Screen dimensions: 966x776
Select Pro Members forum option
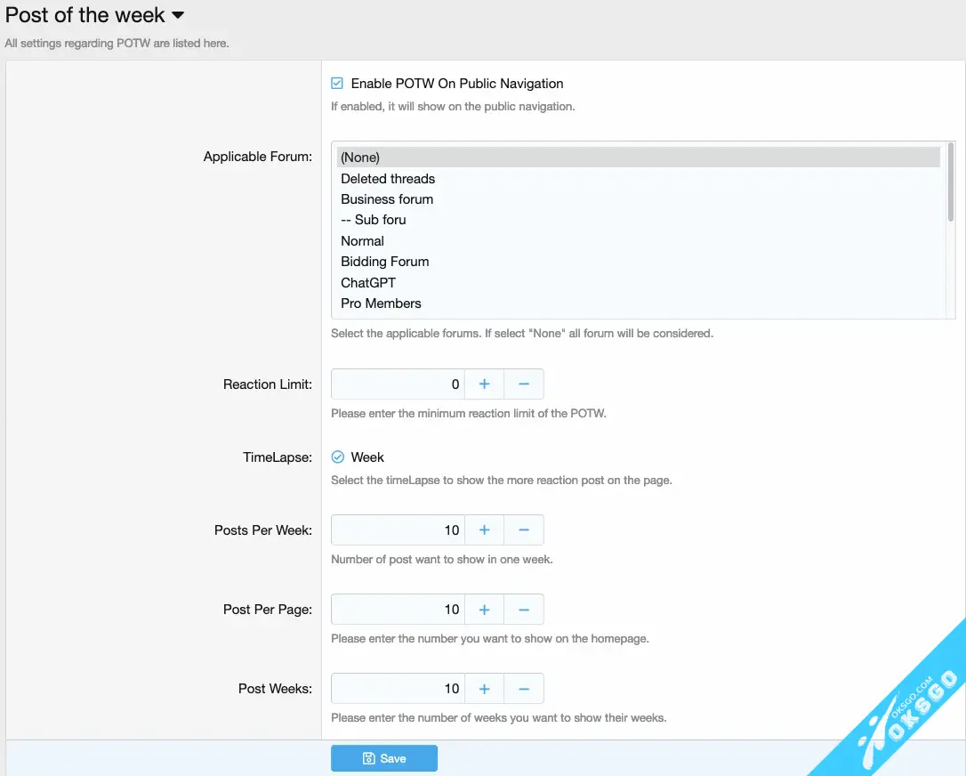[x=381, y=303]
